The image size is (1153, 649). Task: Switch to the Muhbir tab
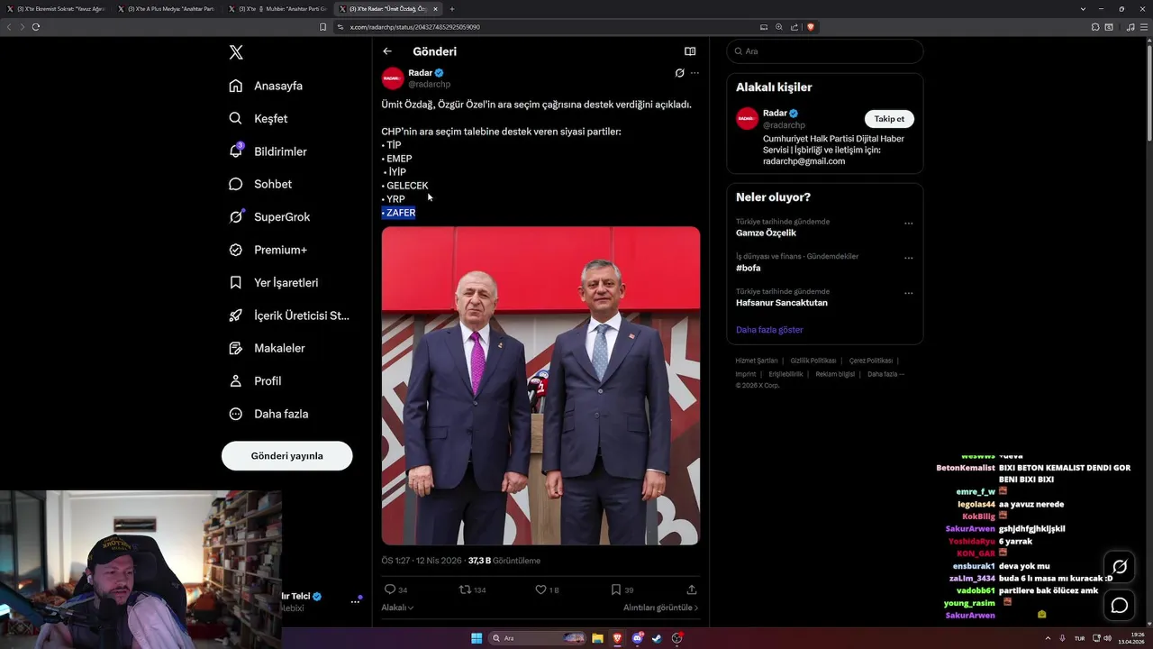tap(277, 8)
